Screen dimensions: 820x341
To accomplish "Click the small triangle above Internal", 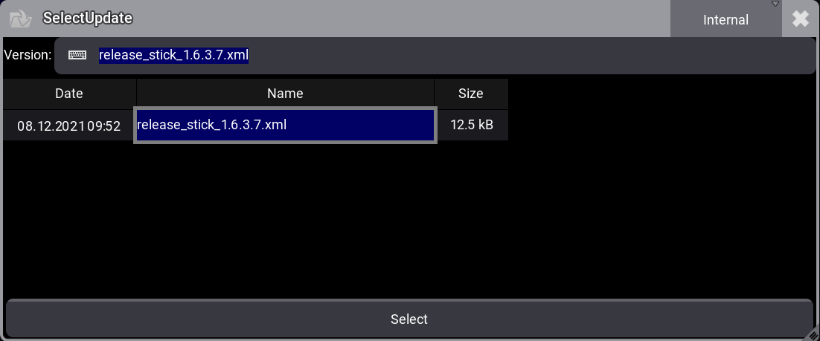I will pos(775,4).
